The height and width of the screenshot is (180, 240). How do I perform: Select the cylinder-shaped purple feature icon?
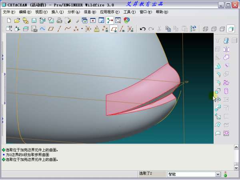click(x=226, y=91)
